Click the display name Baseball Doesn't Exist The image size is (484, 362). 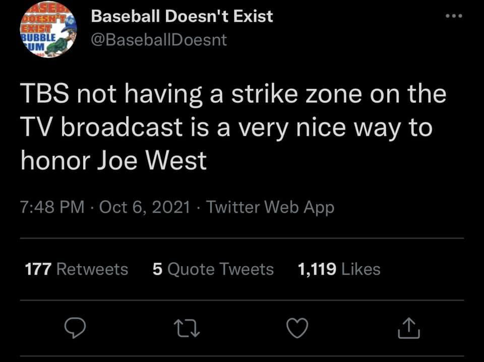click(181, 16)
